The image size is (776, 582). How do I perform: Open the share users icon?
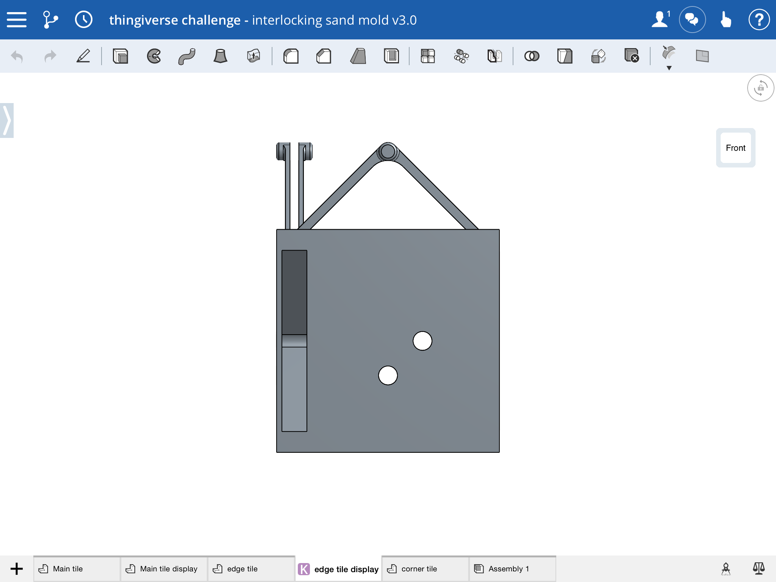pyautogui.click(x=661, y=19)
